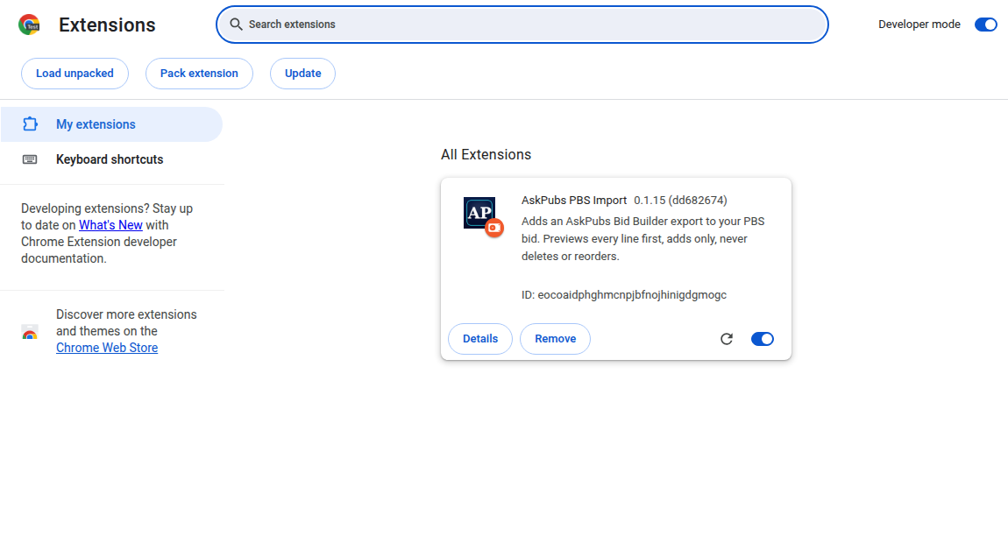Viewport: 1008px width, 543px height.
Task: Click the extension description text
Action: tap(642, 238)
